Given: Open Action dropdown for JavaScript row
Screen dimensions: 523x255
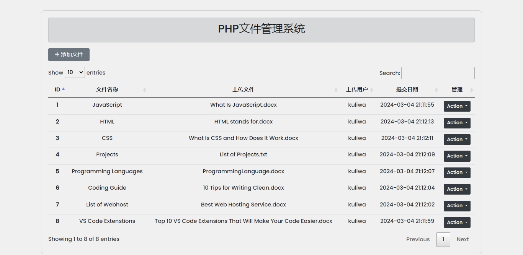Looking at the screenshot, I should (x=457, y=106).
